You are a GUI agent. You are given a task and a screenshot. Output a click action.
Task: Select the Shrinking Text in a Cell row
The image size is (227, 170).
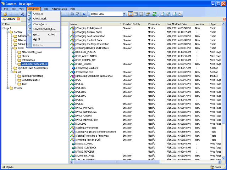pos(145,140)
